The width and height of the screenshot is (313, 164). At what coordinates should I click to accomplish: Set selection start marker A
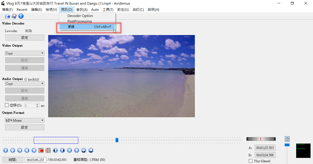(x=41, y=150)
